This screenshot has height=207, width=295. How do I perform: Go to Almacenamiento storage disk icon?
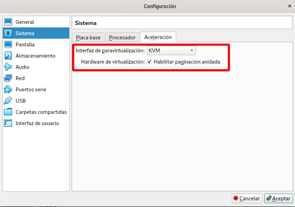point(8,56)
